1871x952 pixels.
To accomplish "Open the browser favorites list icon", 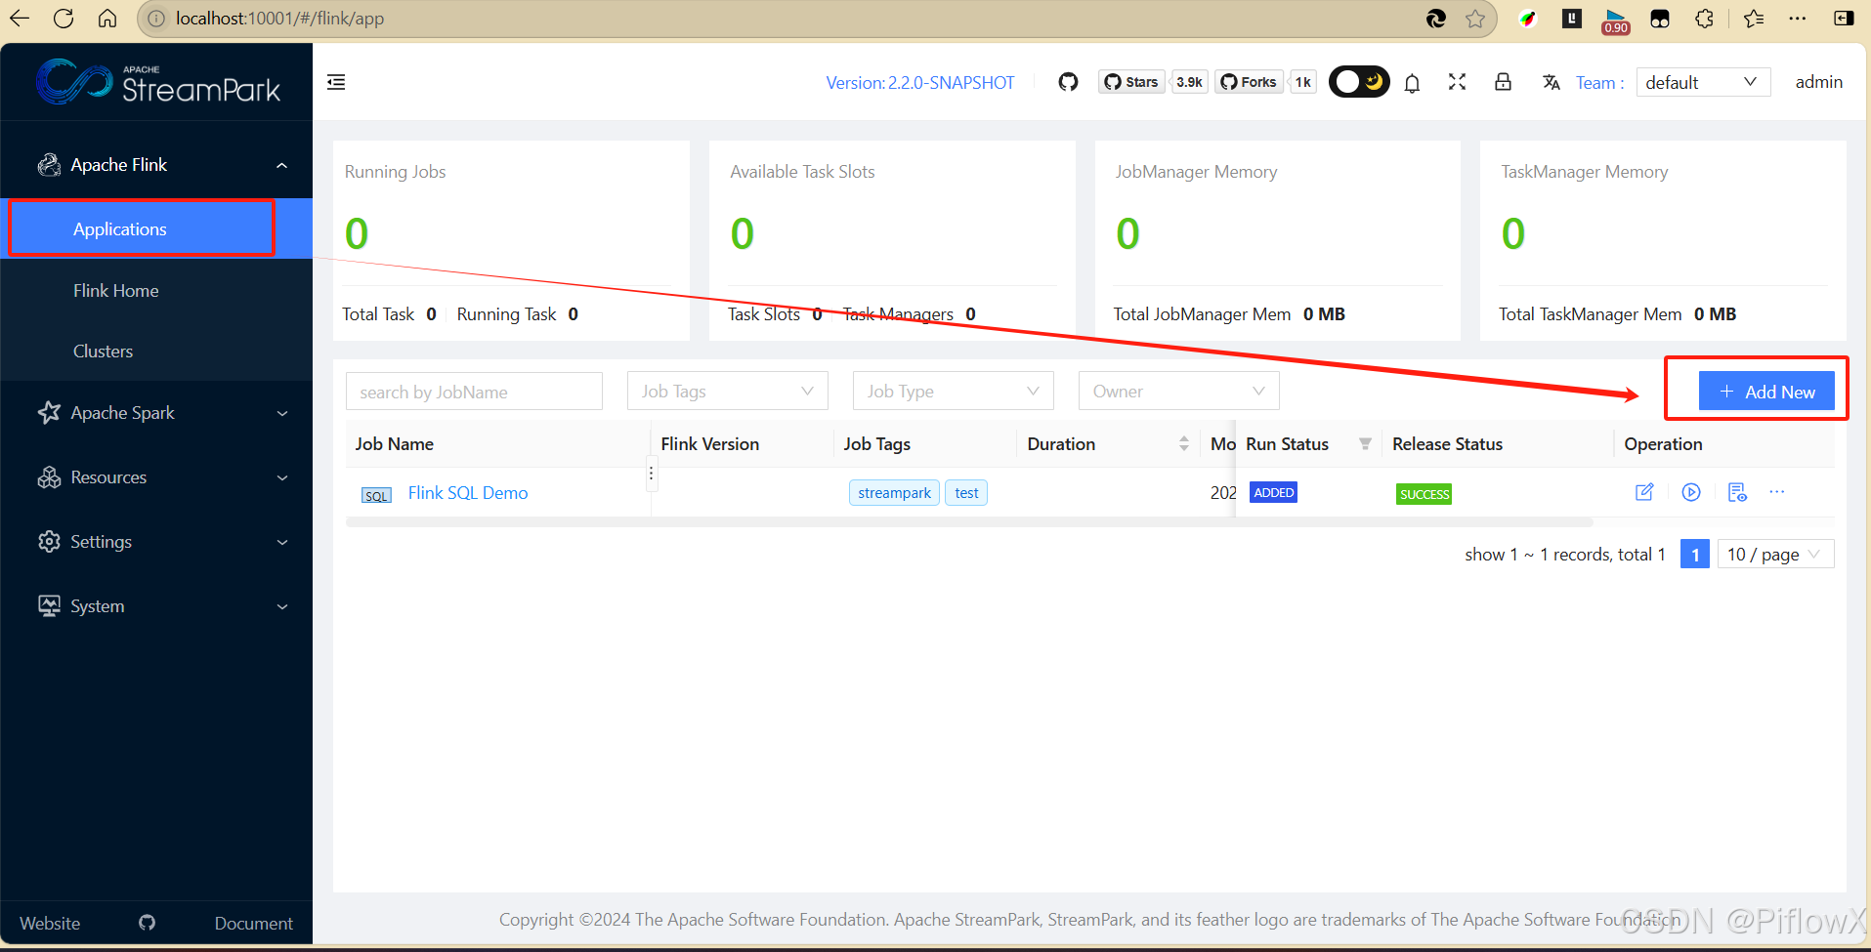I will pyautogui.click(x=1754, y=19).
